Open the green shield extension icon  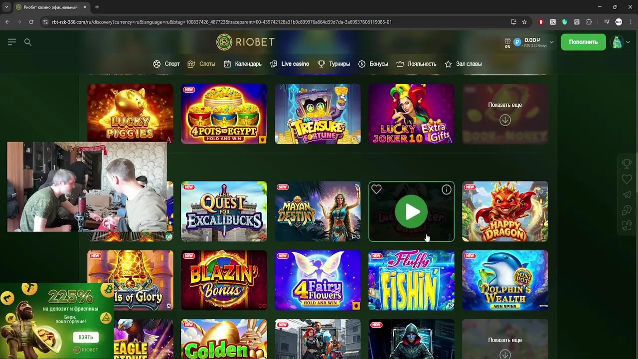(x=565, y=22)
